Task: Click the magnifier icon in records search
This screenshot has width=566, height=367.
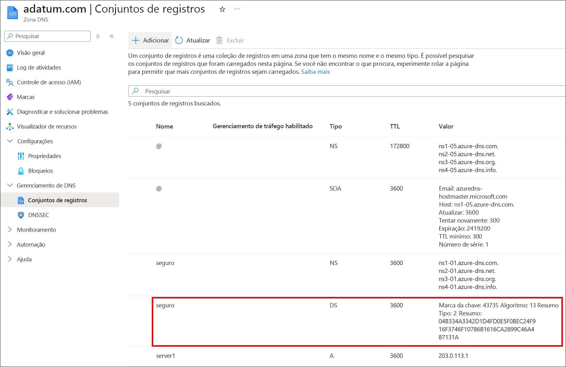Action: tap(135, 91)
